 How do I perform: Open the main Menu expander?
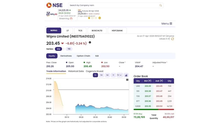167,24
